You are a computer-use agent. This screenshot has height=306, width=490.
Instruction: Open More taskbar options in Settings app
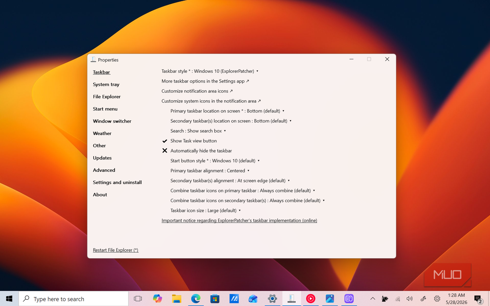coord(205,81)
